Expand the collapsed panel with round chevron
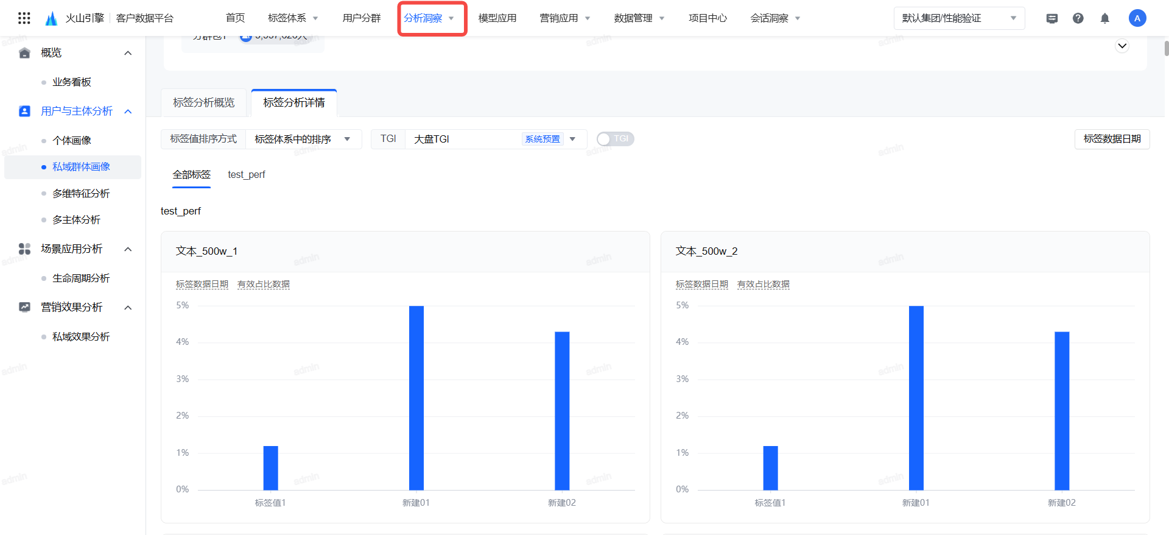The height and width of the screenshot is (535, 1169). [1122, 46]
